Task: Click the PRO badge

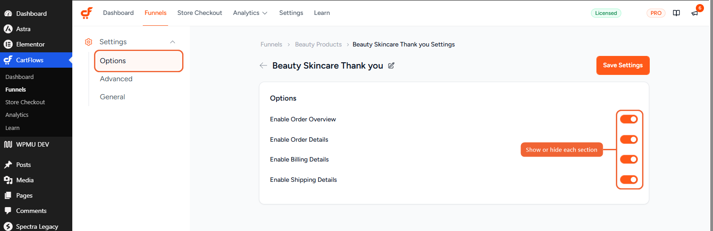Action: point(656,13)
